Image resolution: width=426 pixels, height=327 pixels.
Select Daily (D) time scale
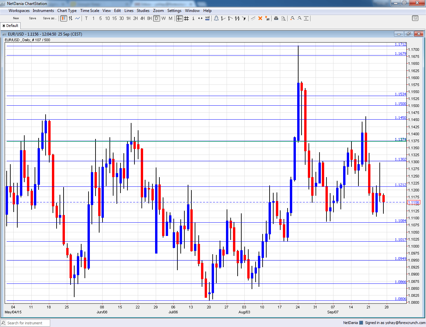tap(156, 18)
